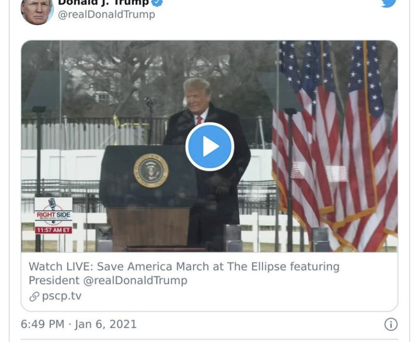Open the Watch LIVE card title
The height and width of the screenshot is (342, 419).
(184, 273)
